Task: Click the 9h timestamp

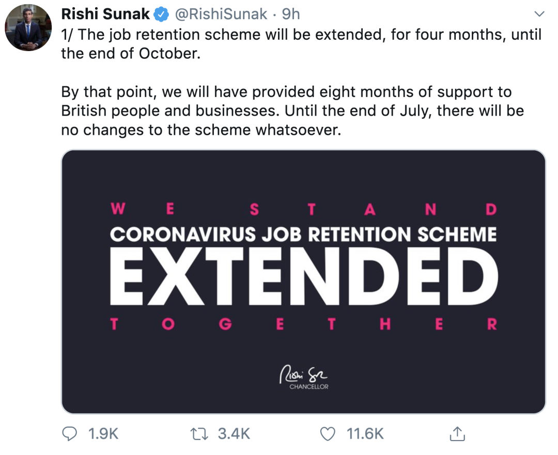Action: [291, 14]
